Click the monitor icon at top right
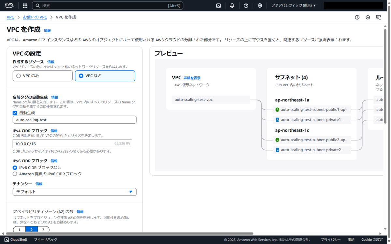The image size is (391, 244). pos(378,17)
